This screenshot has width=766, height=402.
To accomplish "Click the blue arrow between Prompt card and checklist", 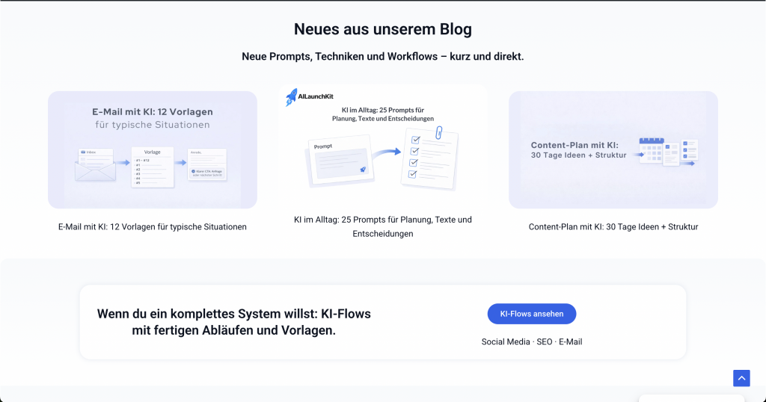I will tap(385, 152).
